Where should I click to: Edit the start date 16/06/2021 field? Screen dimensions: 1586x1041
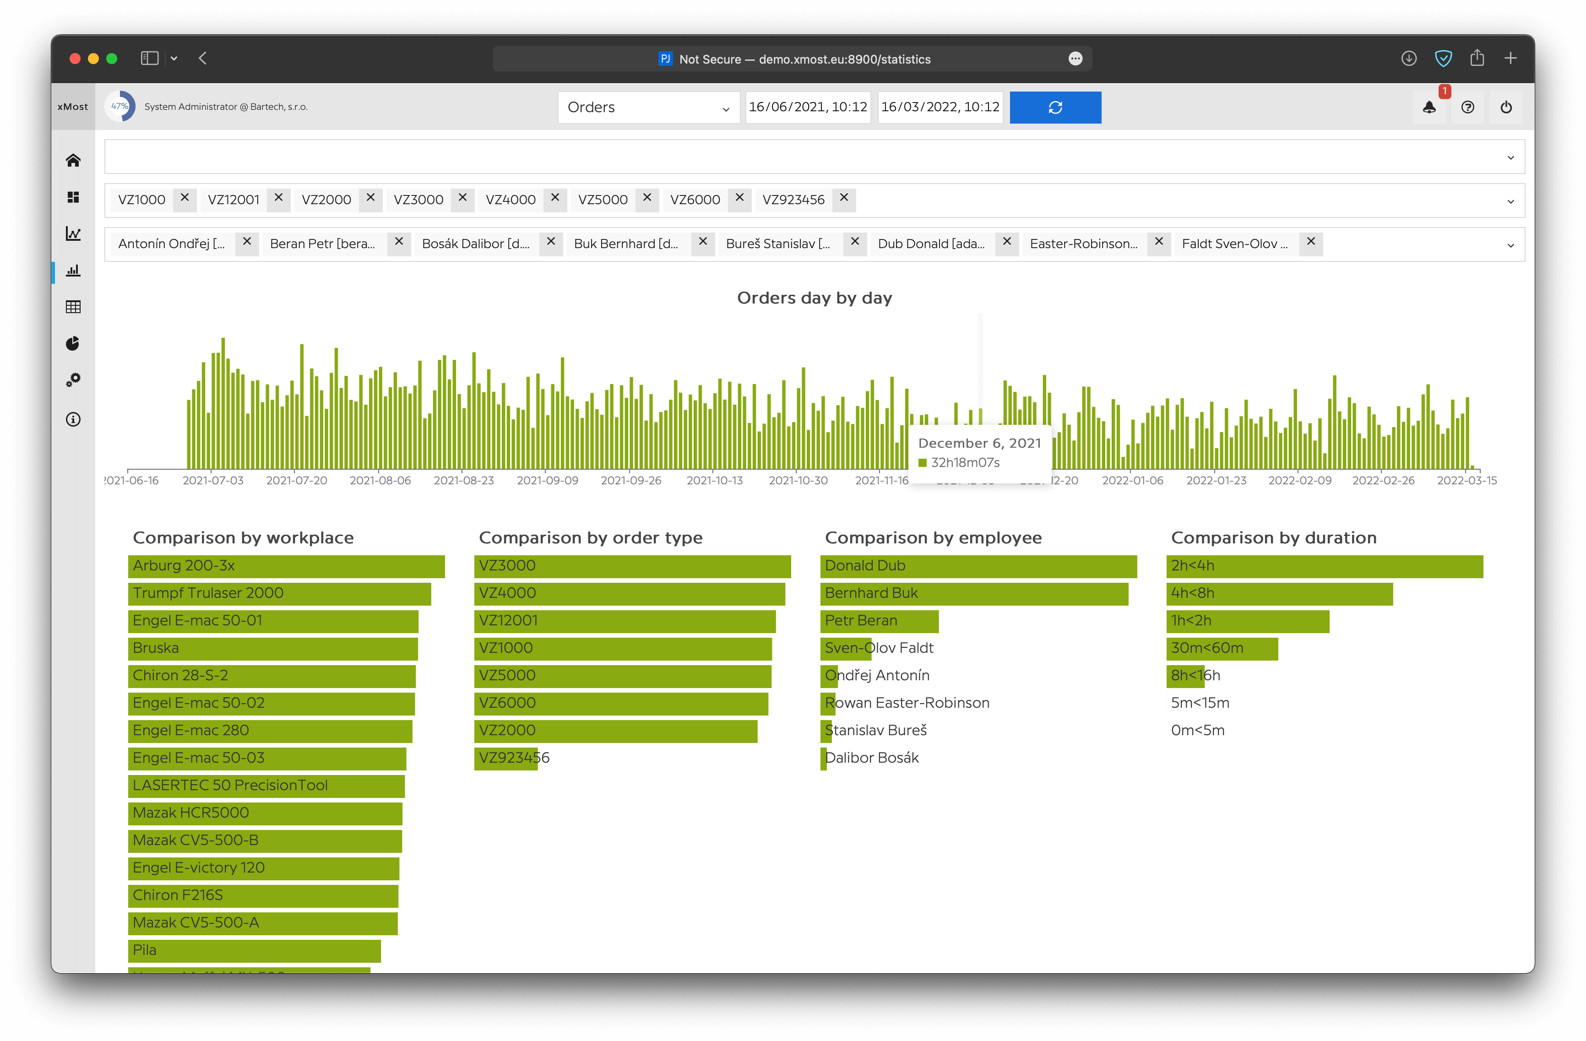808,107
